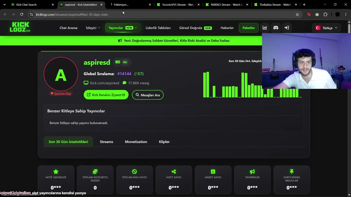Click the translation badge beside aspiresd
The image size is (351, 197).
pyautogui.click(x=118, y=62)
